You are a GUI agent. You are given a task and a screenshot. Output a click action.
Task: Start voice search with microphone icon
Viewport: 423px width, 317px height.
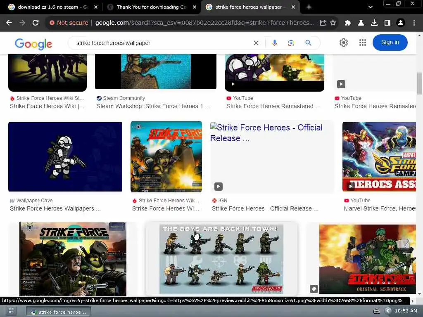point(274,43)
